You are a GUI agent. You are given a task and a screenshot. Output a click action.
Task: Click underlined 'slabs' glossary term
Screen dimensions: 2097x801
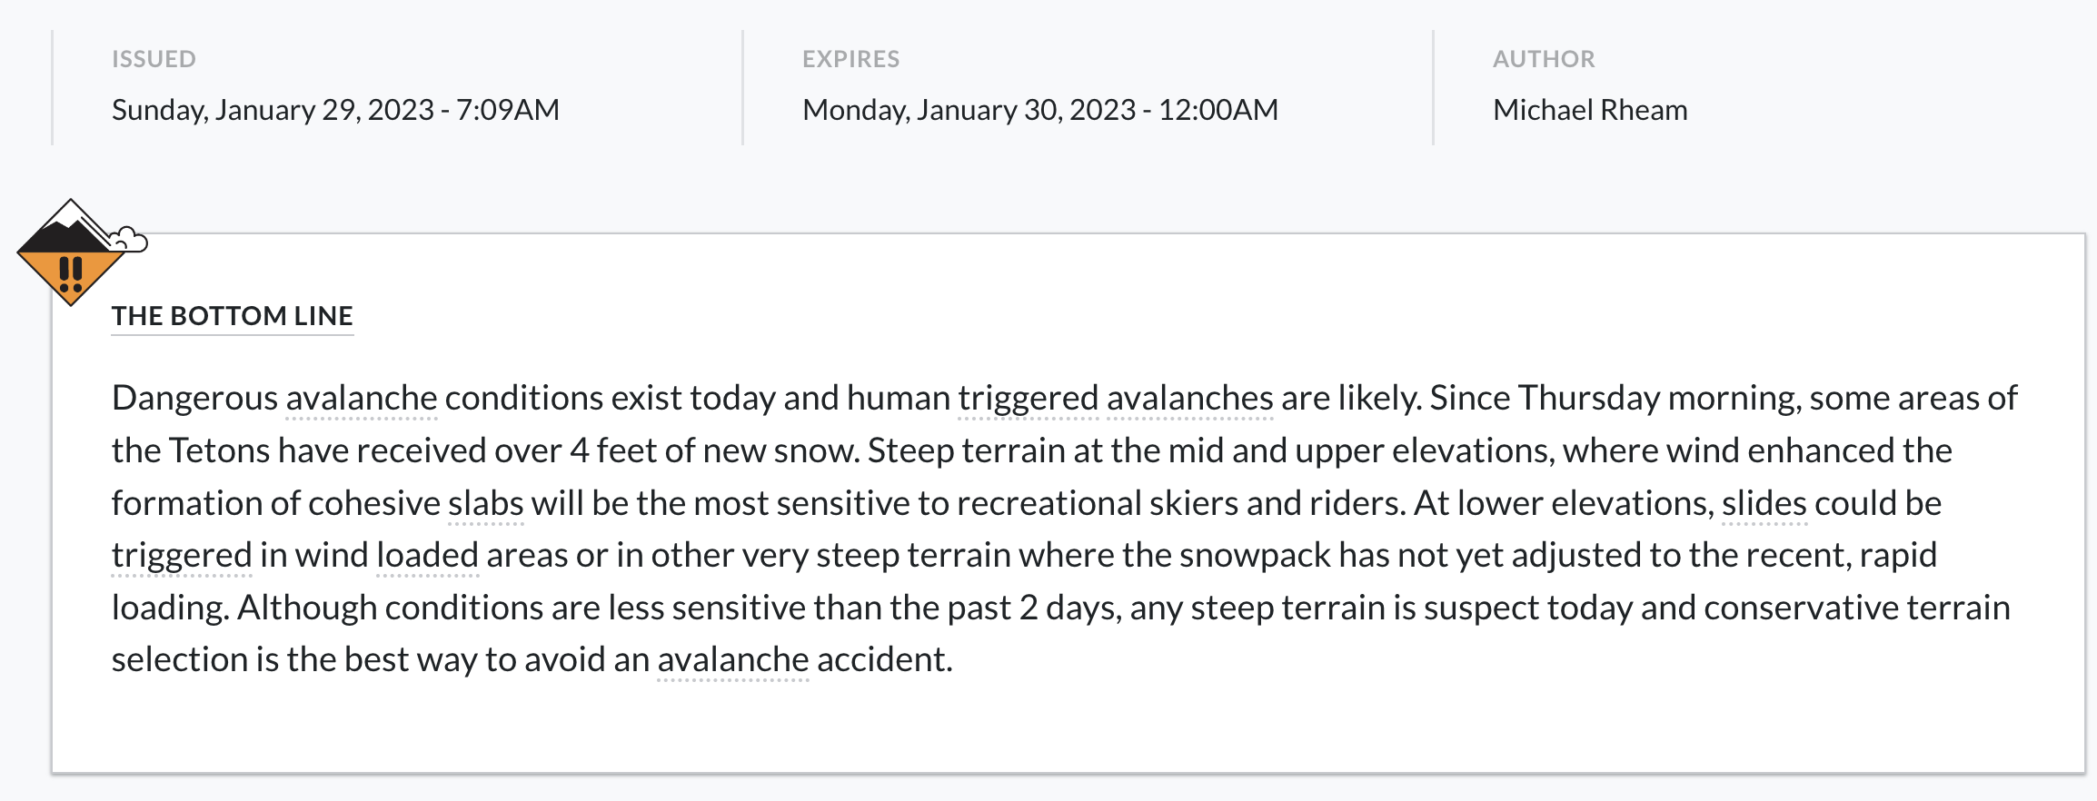tap(486, 503)
